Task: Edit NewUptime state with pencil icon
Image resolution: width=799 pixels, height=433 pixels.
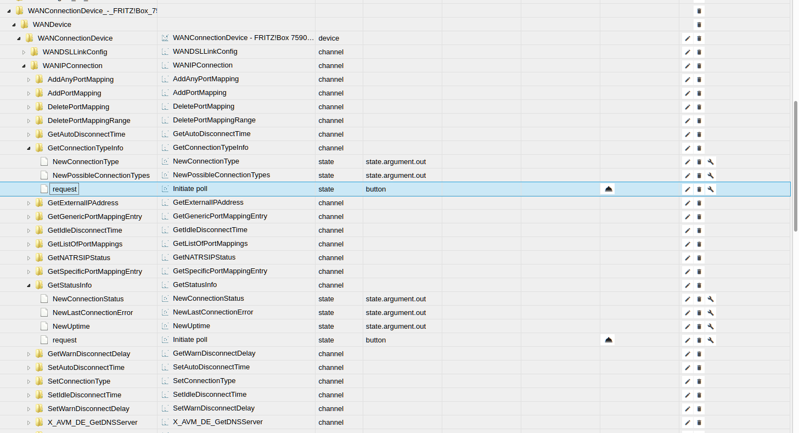Action: [687, 327]
